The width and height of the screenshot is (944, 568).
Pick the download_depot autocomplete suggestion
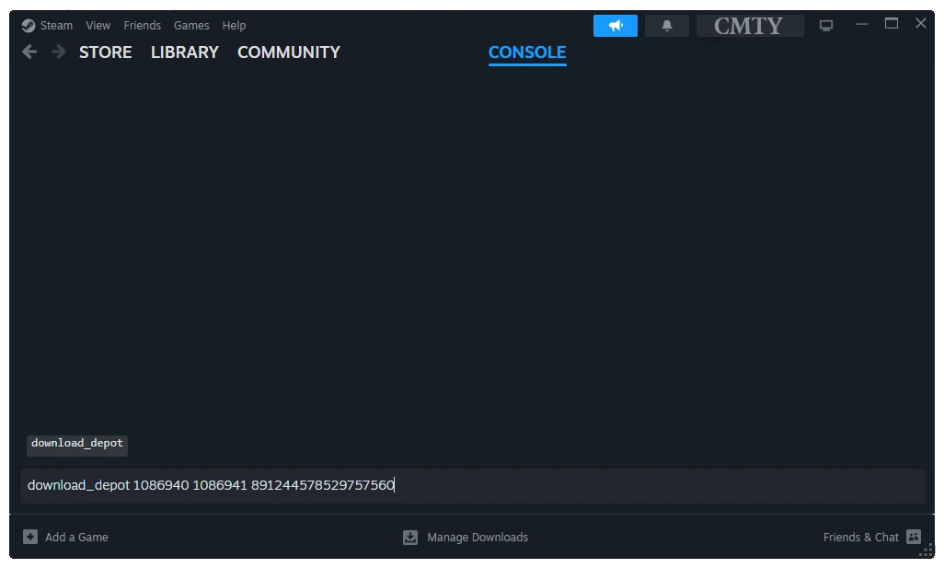pyautogui.click(x=77, y=444)
